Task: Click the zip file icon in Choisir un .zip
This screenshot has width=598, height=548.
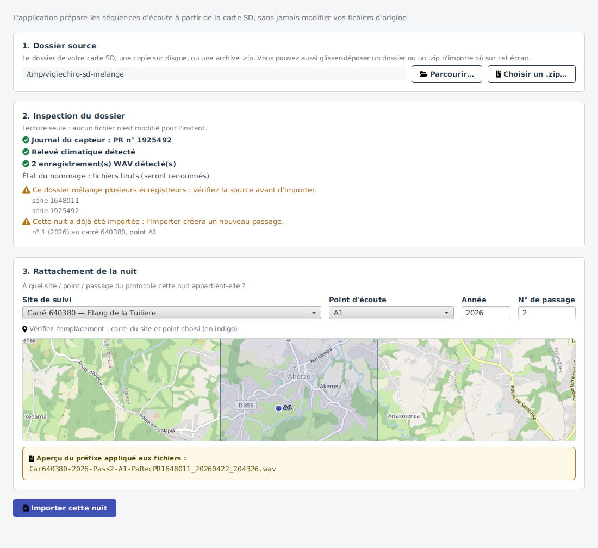Action: click(x=498, y=74)
